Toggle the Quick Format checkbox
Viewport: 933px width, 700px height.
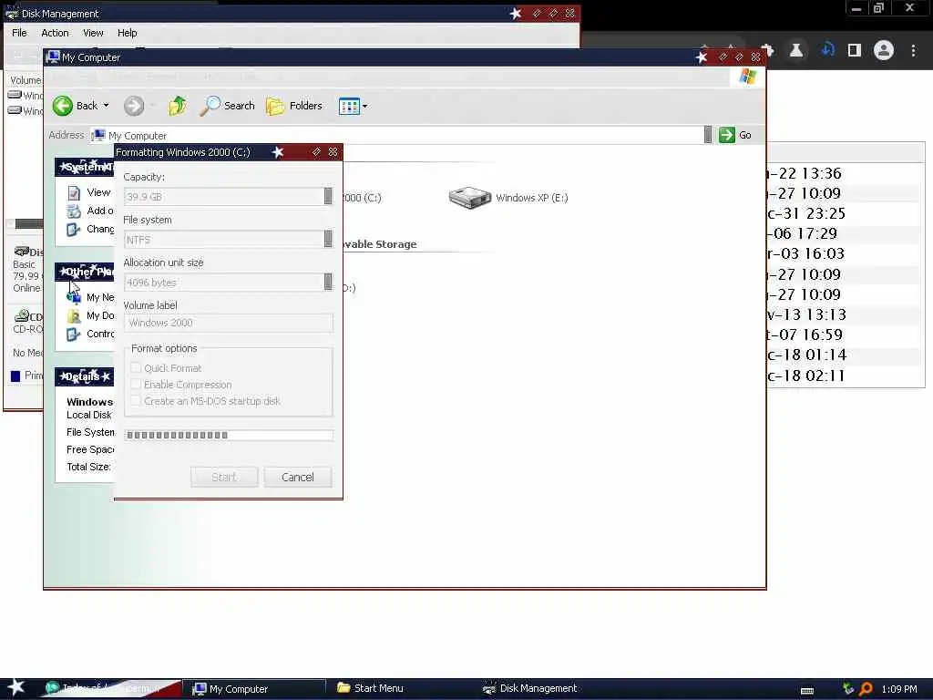[137, 368]
